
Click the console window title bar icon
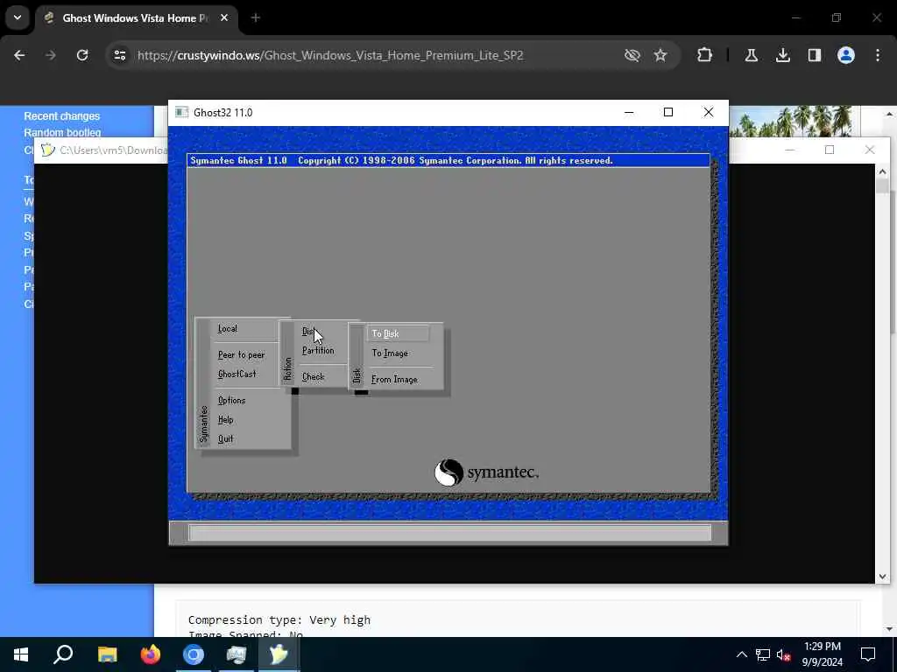tap(48, 150)
